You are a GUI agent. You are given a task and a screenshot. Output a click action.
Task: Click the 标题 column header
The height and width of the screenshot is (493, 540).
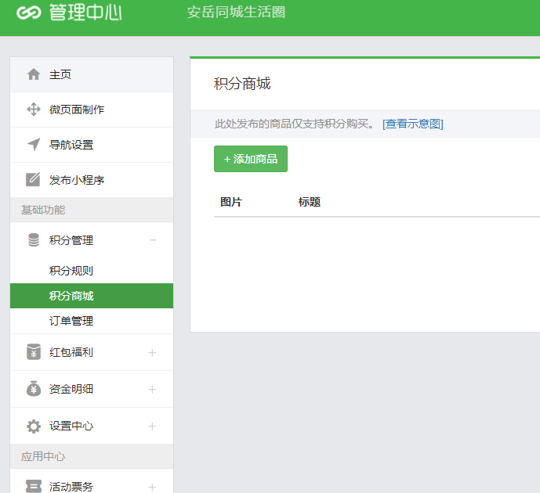click(310, 202)
